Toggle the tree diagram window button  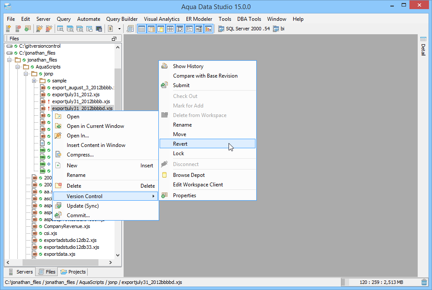(x=199, y=28)
